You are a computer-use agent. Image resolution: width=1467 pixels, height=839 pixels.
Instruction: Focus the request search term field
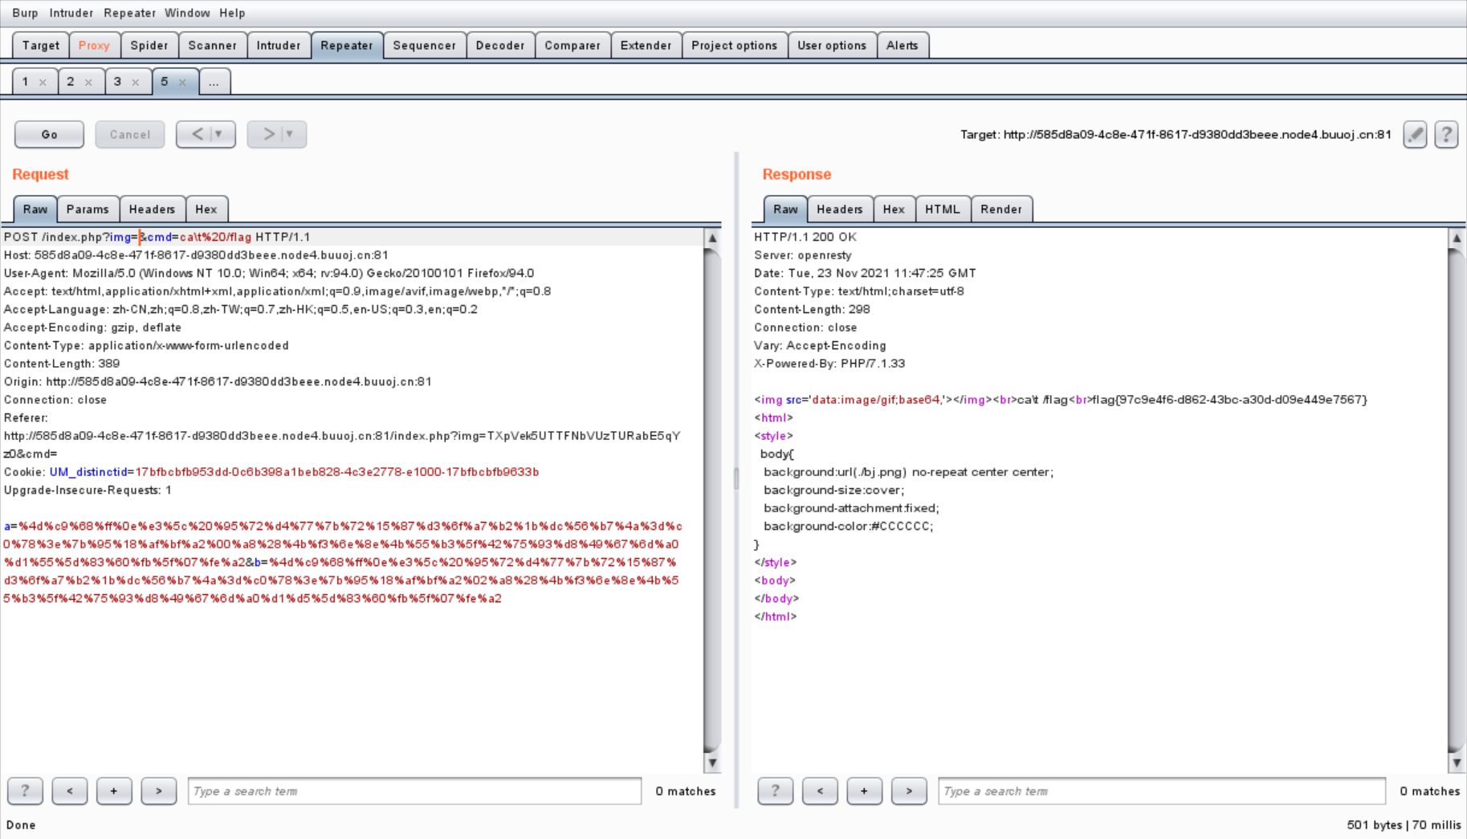click(414, 791)
